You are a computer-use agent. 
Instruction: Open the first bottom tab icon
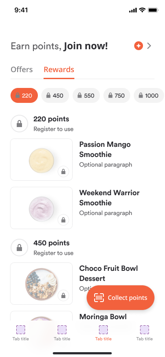tap(21, 329)
